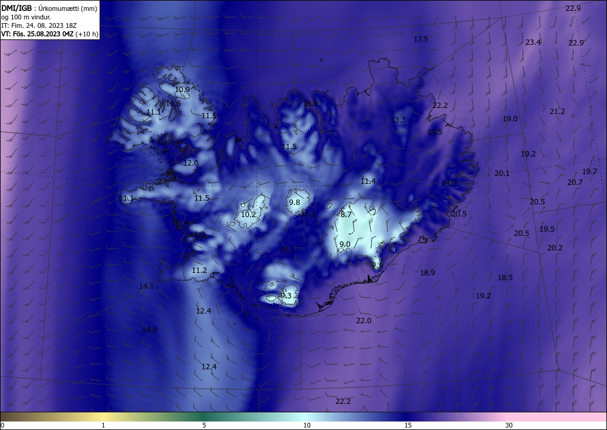Click the 18.5 value on the map
Viewport: 607px width, 430px height.
point(505,277)
